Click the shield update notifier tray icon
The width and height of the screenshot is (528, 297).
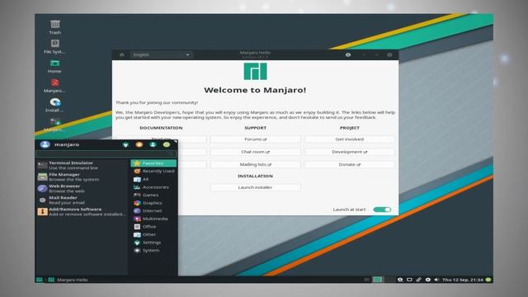coord(400,280)
